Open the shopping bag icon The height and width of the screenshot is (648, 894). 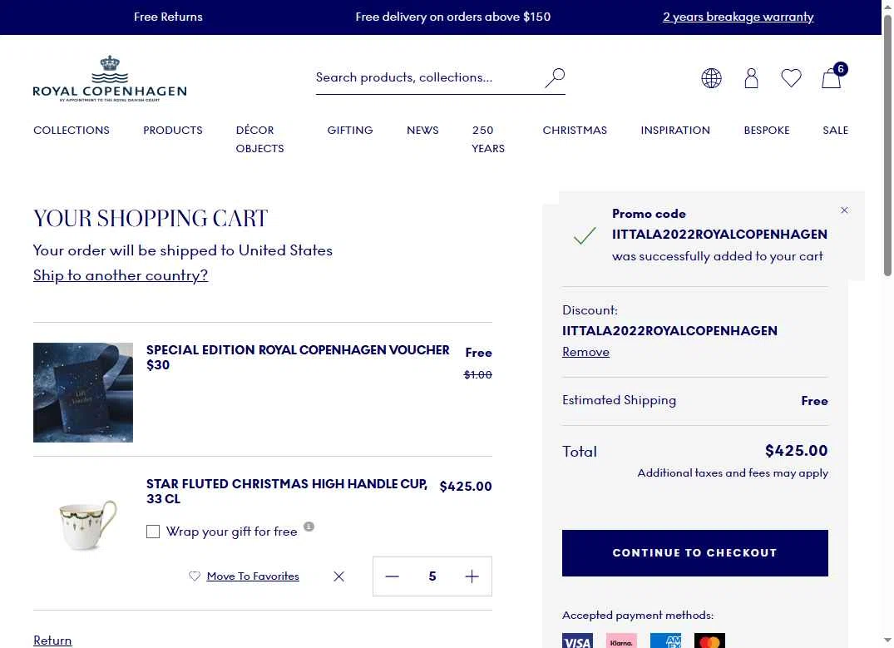[x=832, y=77]
